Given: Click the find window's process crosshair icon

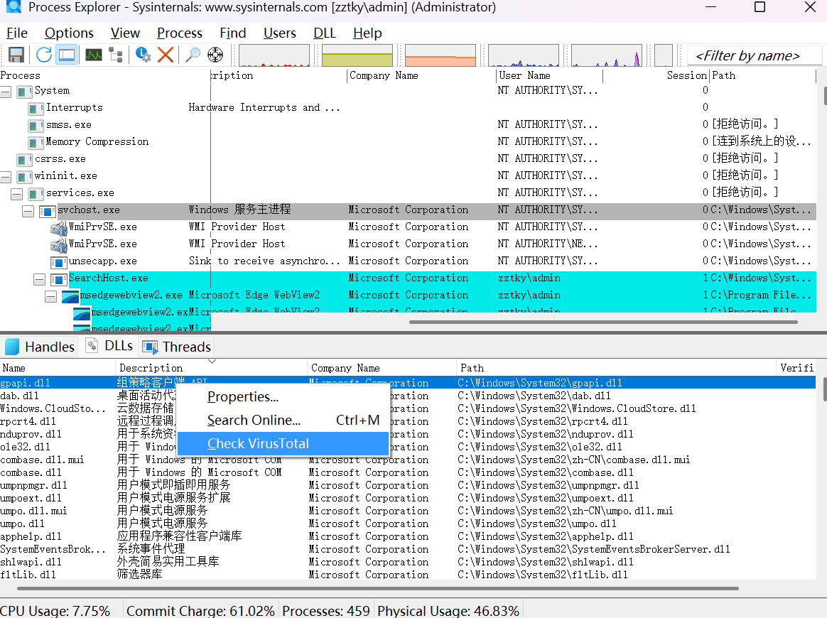Looking at the screenshot, I should point(215,55).
